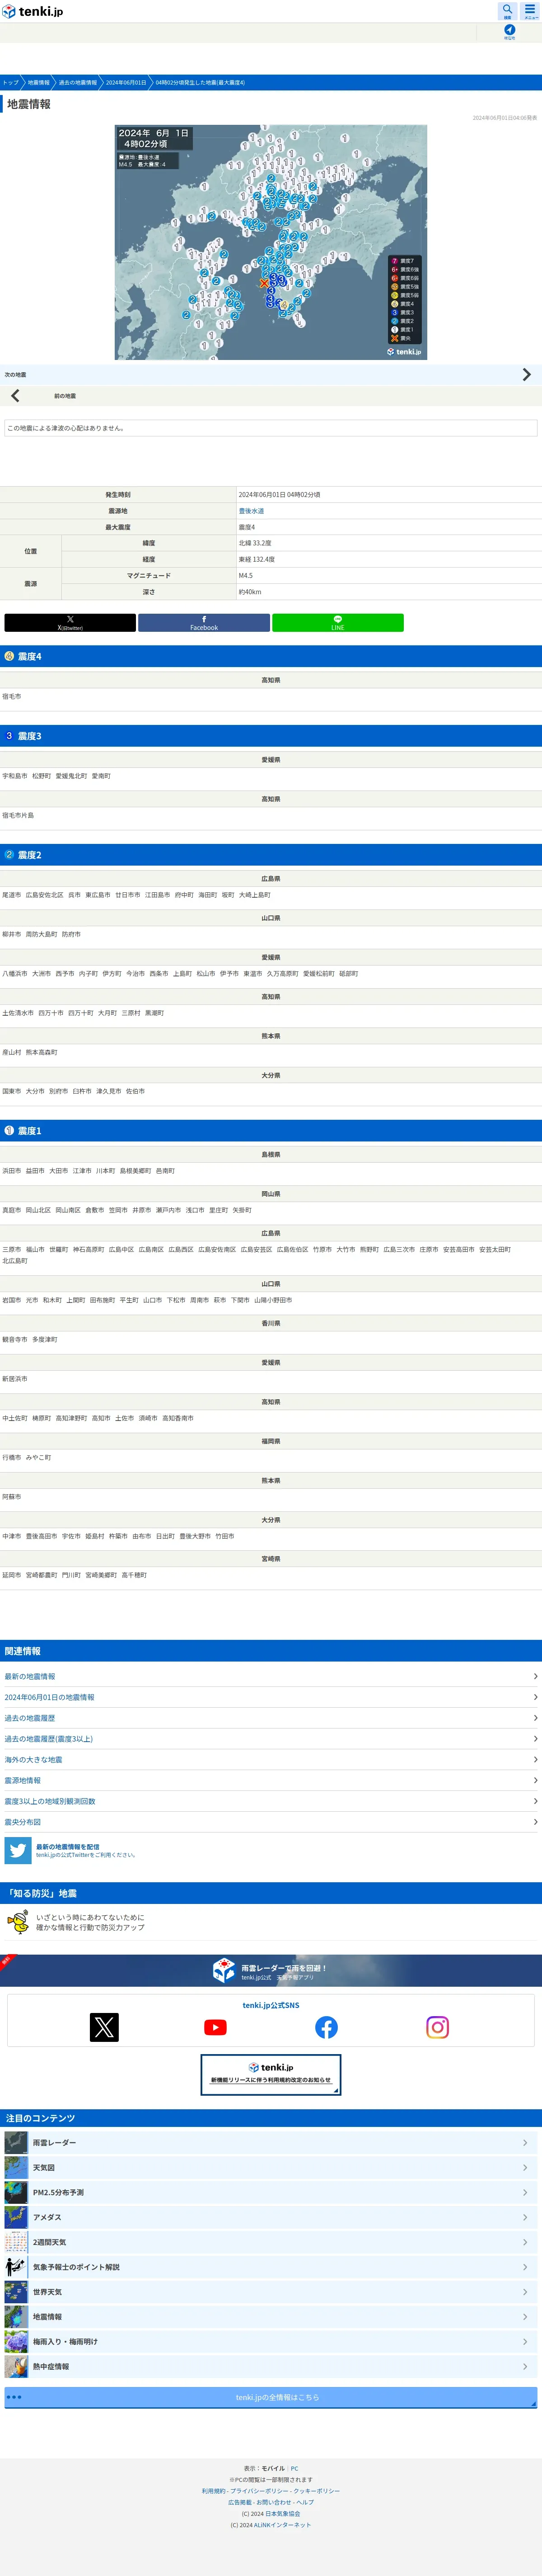Click the earthquake intensity map image

point(271,242)
